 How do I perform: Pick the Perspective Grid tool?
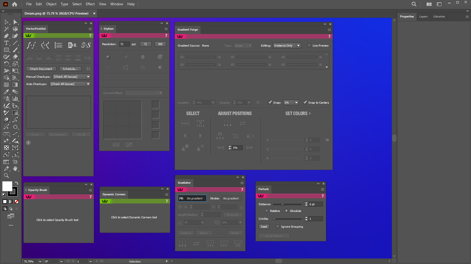click(15, 78)
